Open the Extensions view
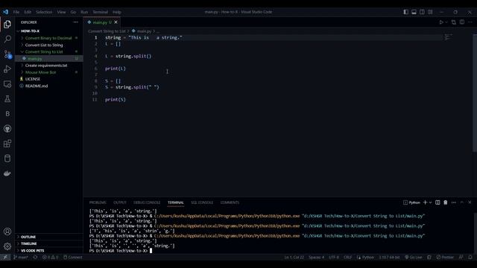The width and height of the screenshot is (477, 268). tap(7, 144)
